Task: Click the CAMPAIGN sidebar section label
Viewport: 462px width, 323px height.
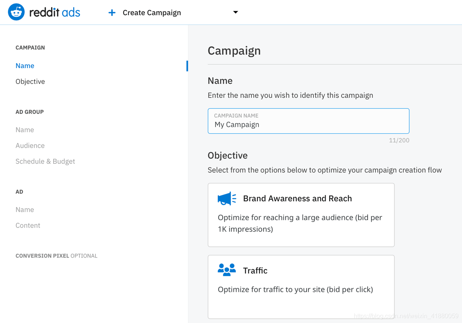Action: click(30, 47)
